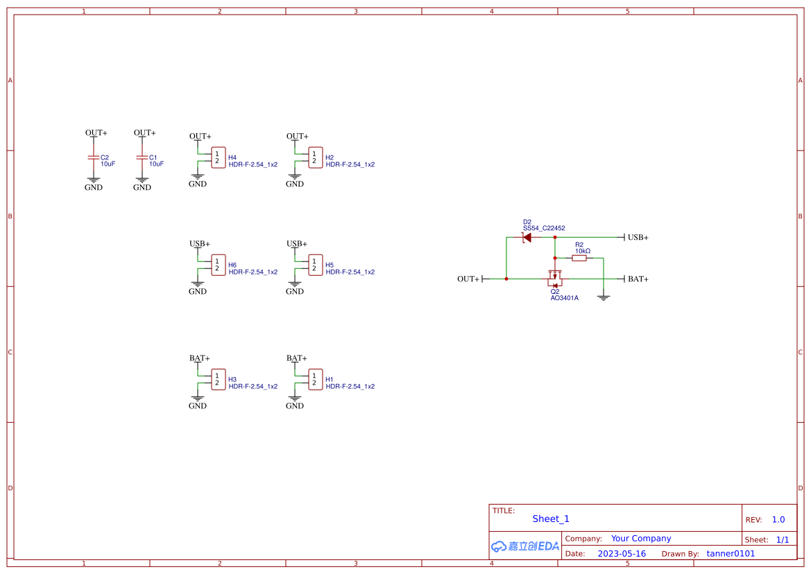Select capacitor C1 symbol

coord(142,158)
